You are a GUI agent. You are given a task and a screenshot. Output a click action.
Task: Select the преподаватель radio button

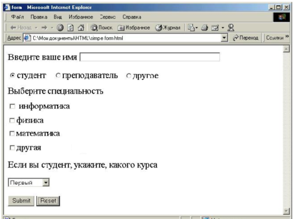pyautogui.click(x=58, y=75)
